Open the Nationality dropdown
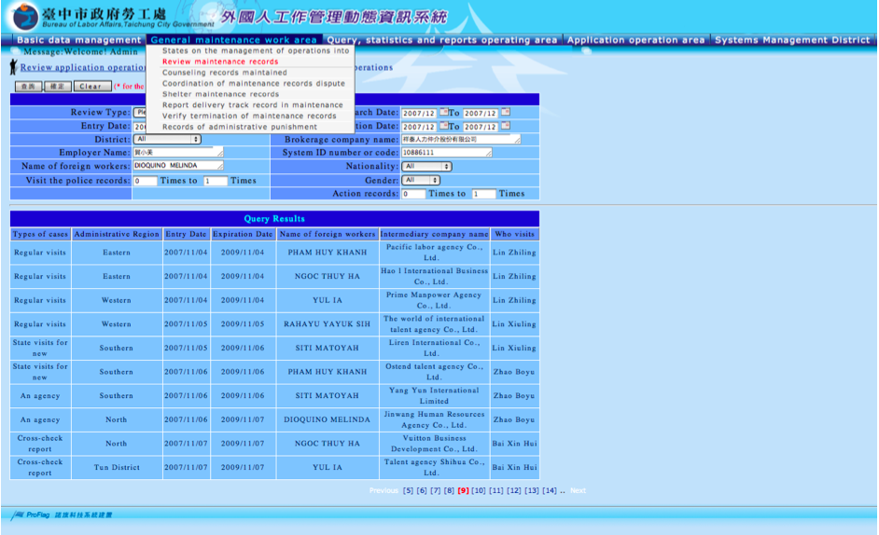This screenshot has width=879, height=535. pos(426,166)
